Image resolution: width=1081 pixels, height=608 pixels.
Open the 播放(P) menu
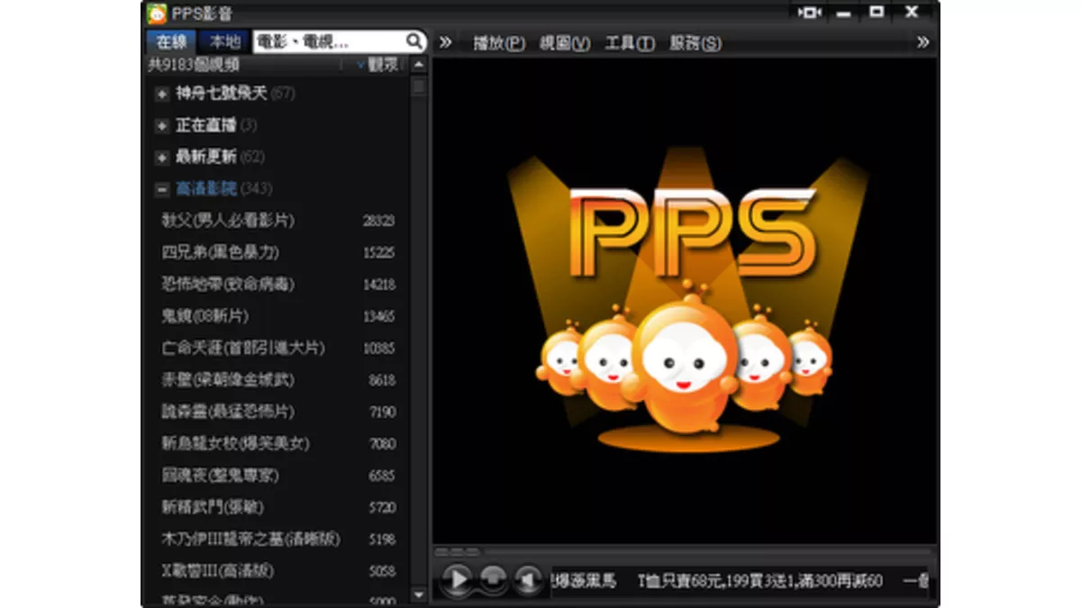[496, 41]
